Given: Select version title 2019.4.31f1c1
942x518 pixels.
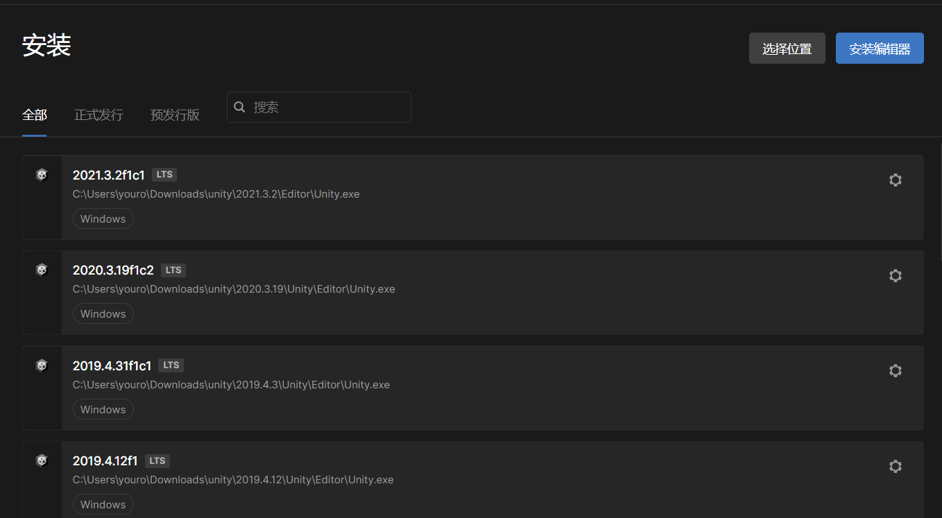Looking at the screenshot, I should [x=112, y=365].
